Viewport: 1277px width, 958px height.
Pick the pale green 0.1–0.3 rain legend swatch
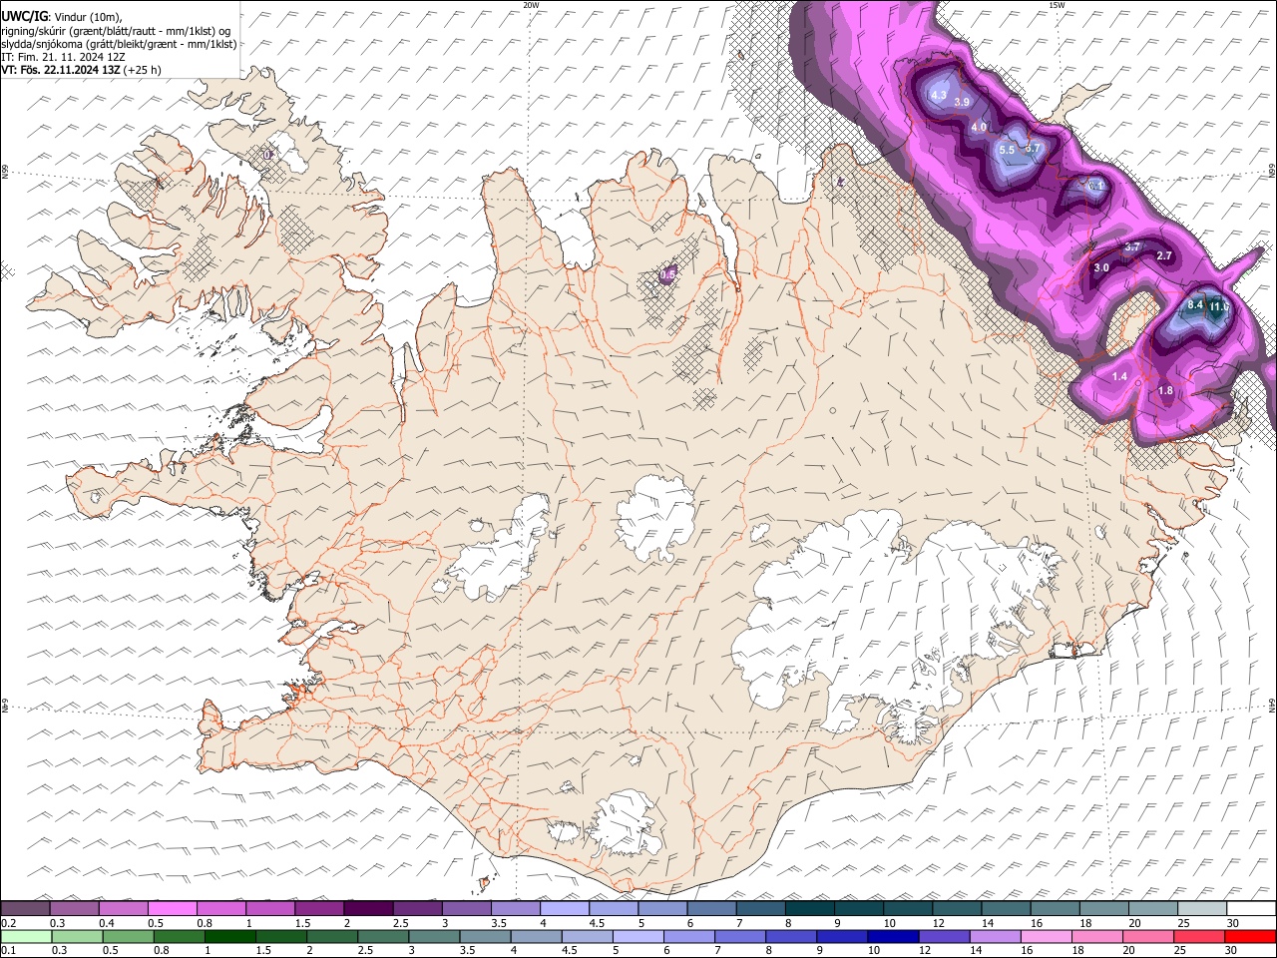pos(27,936)
